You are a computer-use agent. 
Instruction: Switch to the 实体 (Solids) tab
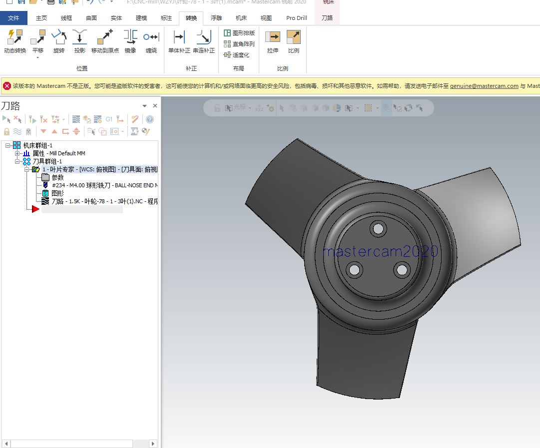[116, 18]
